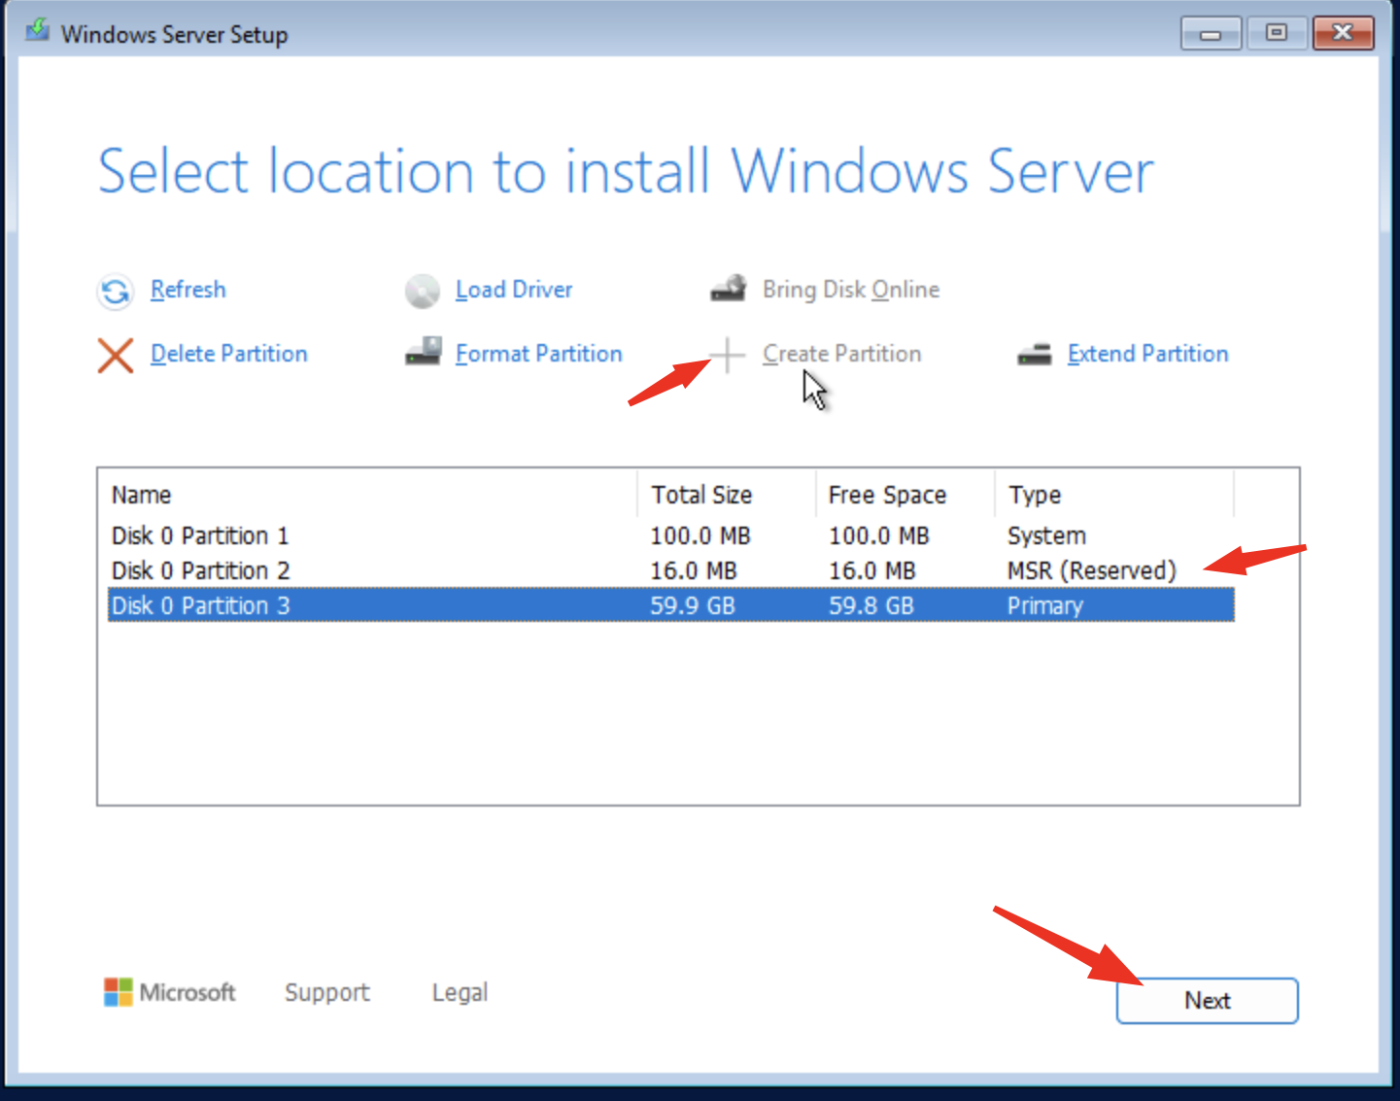The height and width of the screenshot is (1101, 1400).
Task: Click the red X Delete Partition icon
Action: (116, 355)
